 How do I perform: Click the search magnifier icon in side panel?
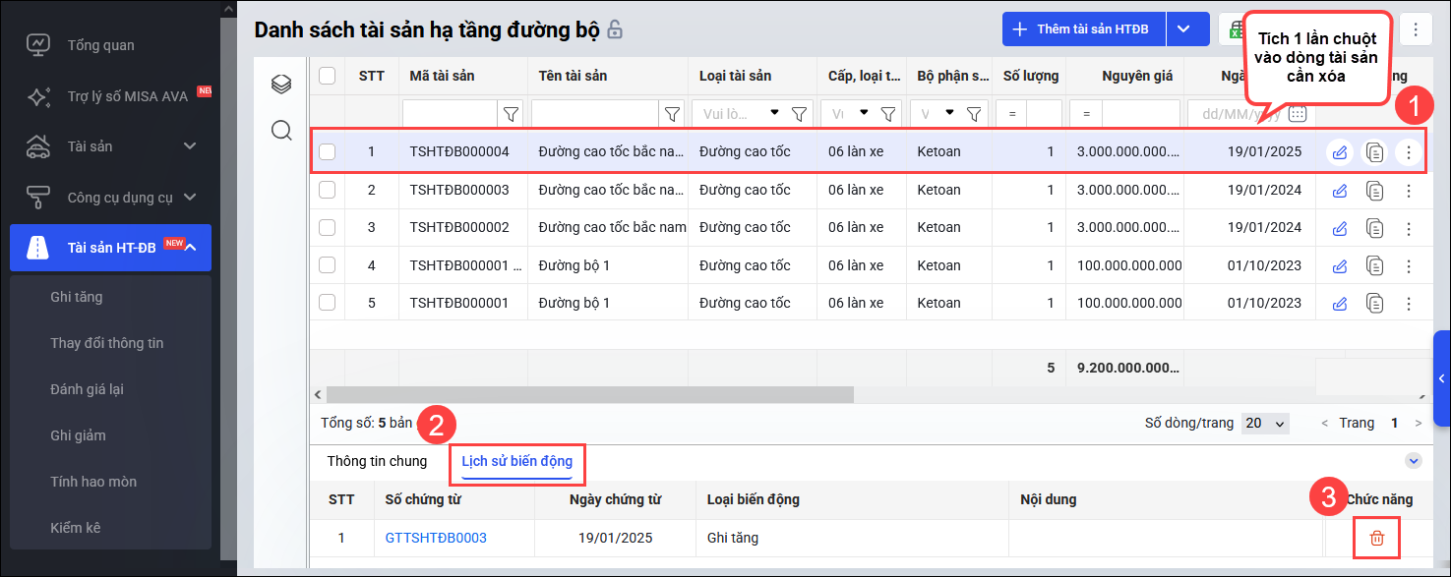click(x=281, y=131)
